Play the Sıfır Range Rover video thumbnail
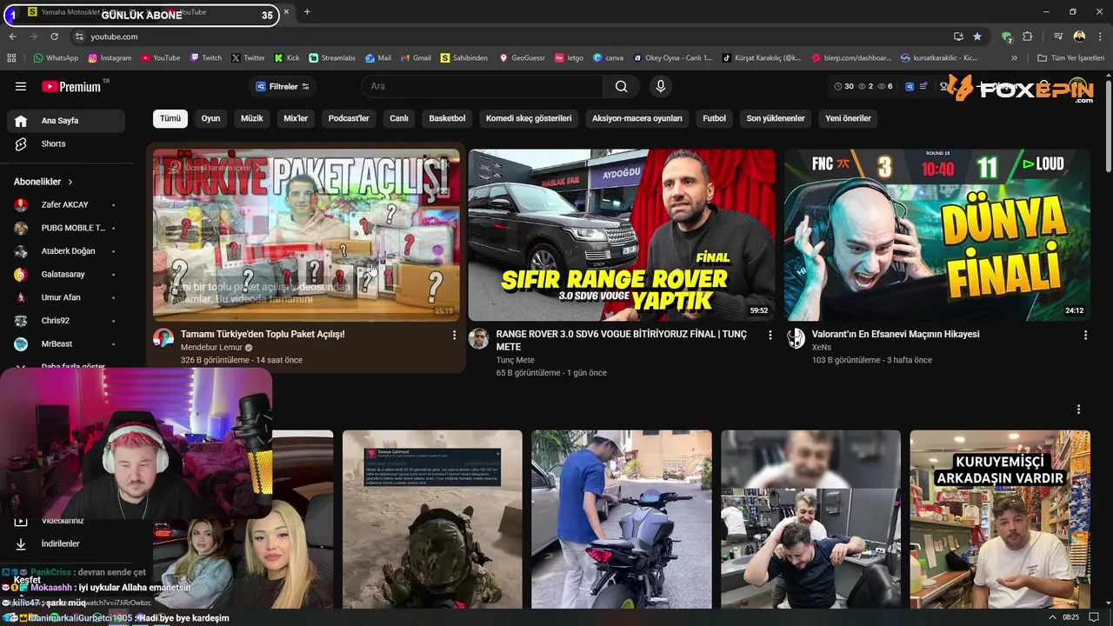Image resolution: width=1113 pixels, height=626 pixels. click(622, 235)
